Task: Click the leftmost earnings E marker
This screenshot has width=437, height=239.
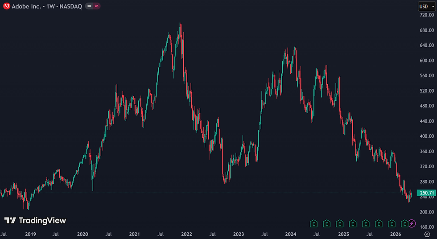Action: [313, 223]
